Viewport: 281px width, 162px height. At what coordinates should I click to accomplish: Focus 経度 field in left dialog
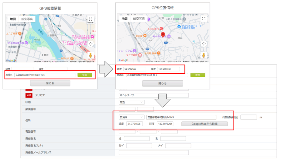[x=56, y=69]
